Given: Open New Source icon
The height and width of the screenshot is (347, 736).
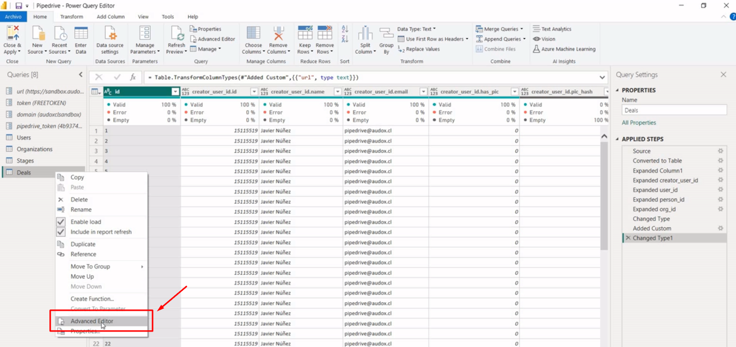Looking at the screenshot, I should 38,33.
